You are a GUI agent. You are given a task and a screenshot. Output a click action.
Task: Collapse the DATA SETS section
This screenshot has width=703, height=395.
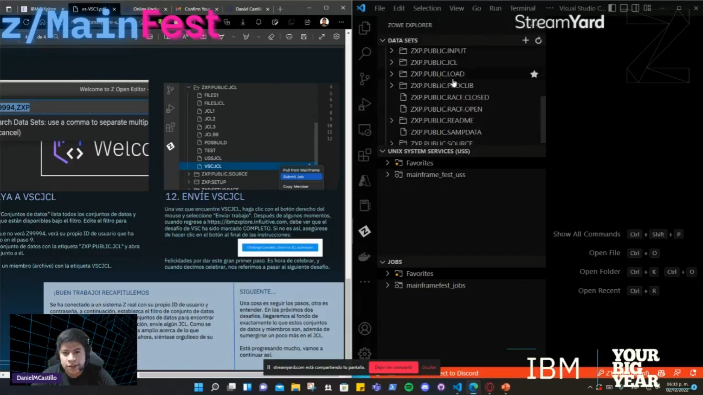coord(383,40)
